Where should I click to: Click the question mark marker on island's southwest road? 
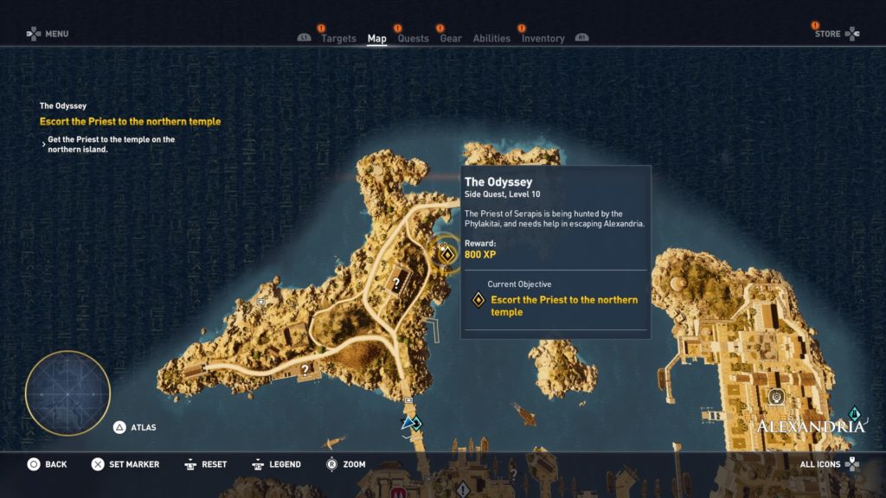tap(305, 370)
